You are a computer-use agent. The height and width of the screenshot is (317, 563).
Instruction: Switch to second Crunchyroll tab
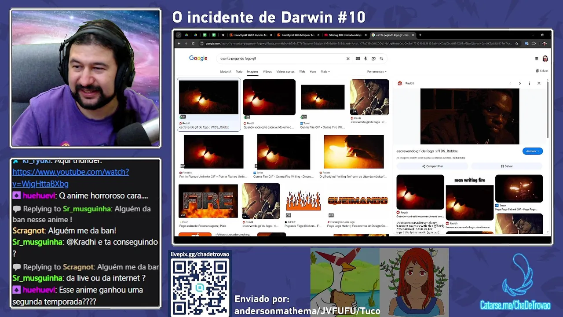297,35
